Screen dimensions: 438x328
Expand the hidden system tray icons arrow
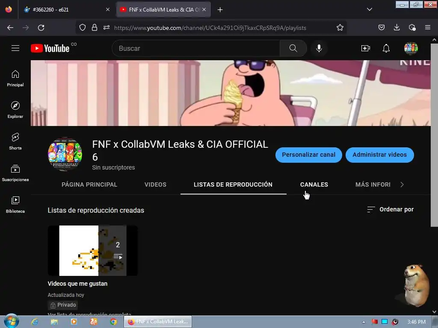coord(364,322)
